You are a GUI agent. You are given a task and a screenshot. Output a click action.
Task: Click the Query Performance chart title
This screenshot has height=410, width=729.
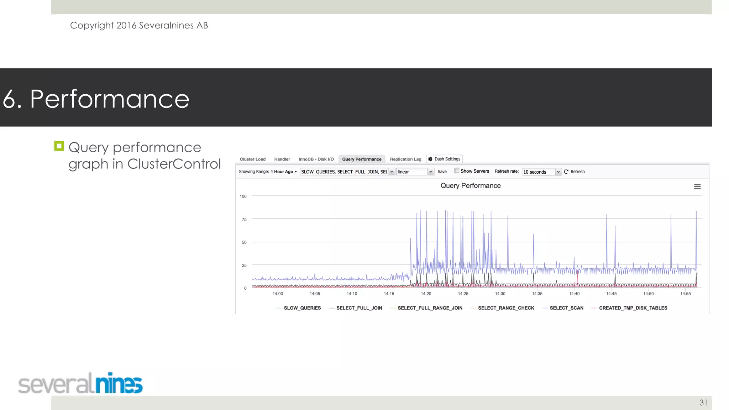point(471,186)
